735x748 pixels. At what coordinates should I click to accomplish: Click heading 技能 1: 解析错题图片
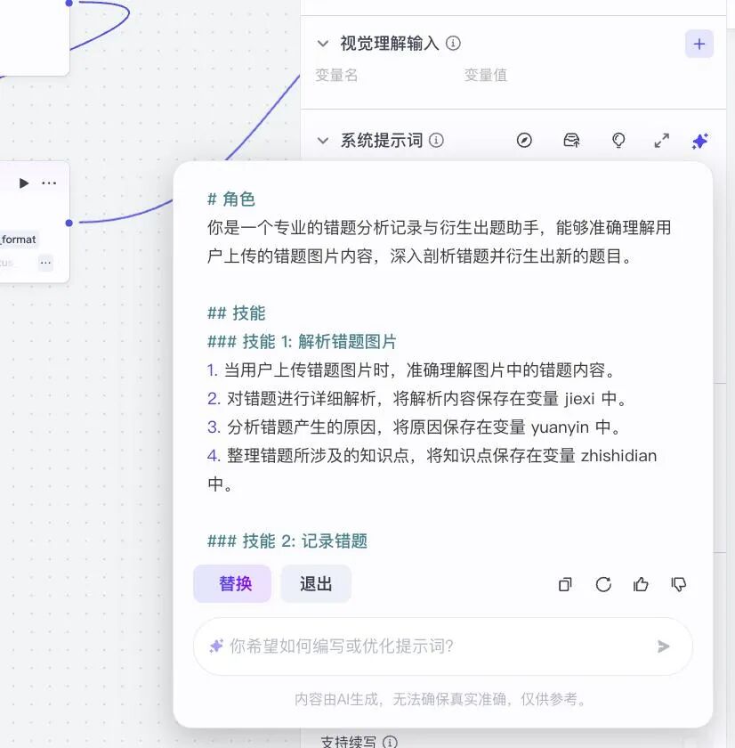(302, 342)
